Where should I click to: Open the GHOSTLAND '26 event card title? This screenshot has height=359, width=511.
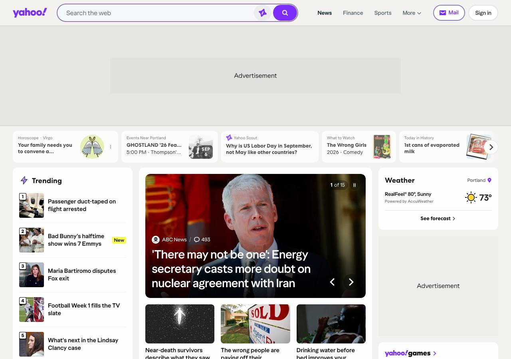[154, 145]
